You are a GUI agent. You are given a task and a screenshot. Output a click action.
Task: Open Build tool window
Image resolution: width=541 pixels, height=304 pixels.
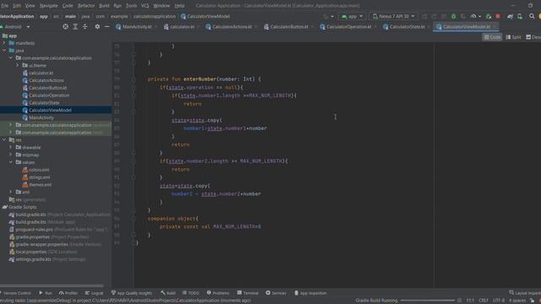(168, 293)
